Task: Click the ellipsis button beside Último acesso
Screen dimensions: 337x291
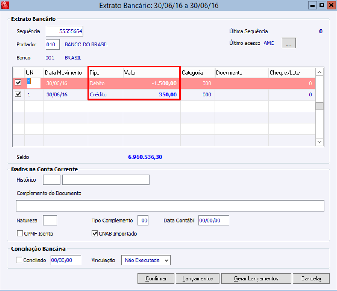Action: [x=289, y=43]
